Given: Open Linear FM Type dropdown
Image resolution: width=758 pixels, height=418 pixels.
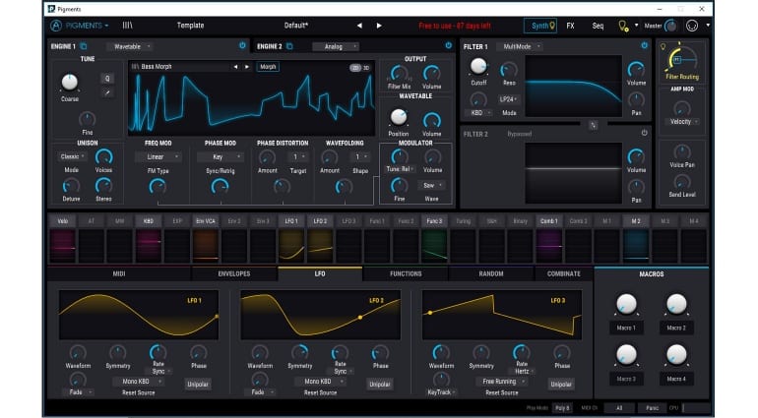Looking at the screenshot, I should 158,156.
